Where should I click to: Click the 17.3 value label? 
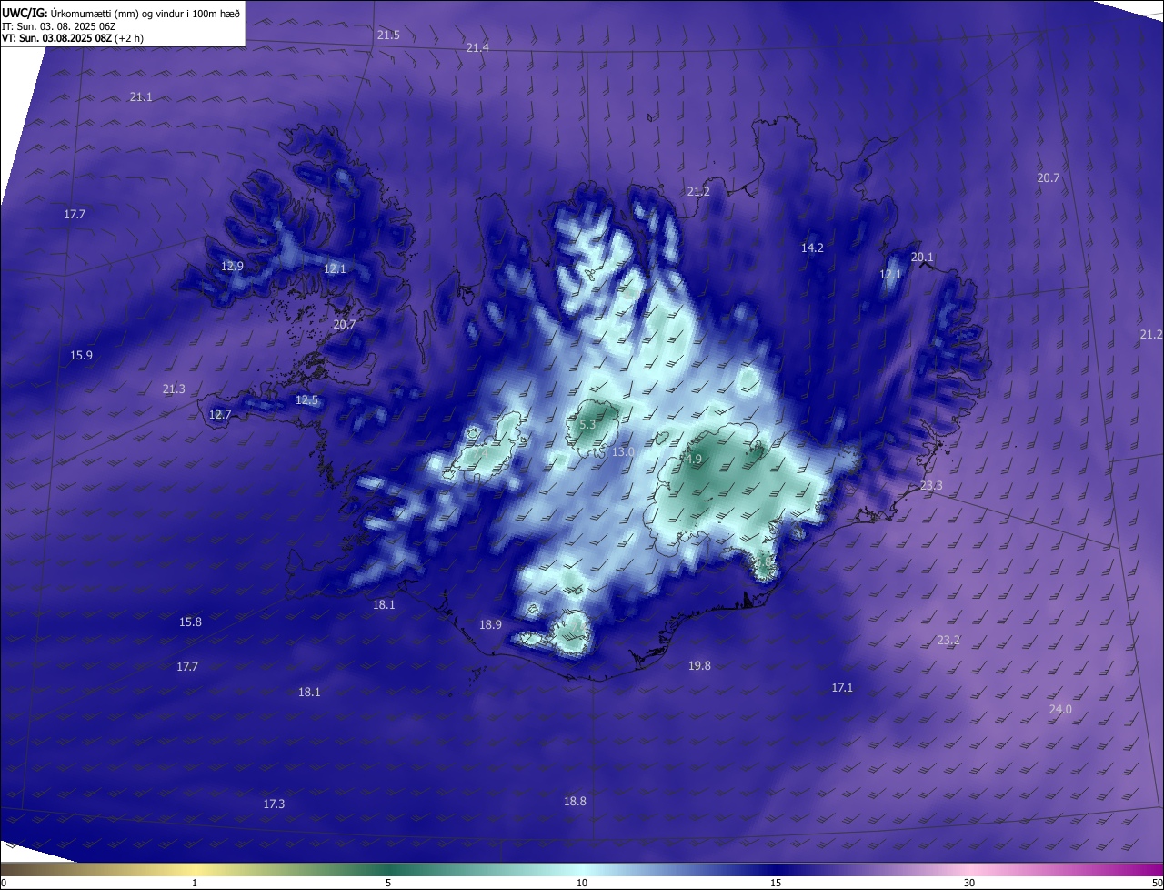[x=274, y=804]
